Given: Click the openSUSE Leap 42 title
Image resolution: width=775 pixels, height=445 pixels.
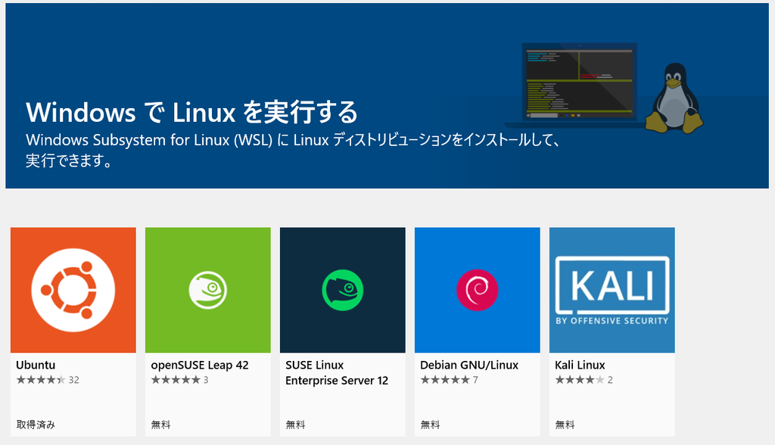Looking at the screenshot, I should coord(200,366).
